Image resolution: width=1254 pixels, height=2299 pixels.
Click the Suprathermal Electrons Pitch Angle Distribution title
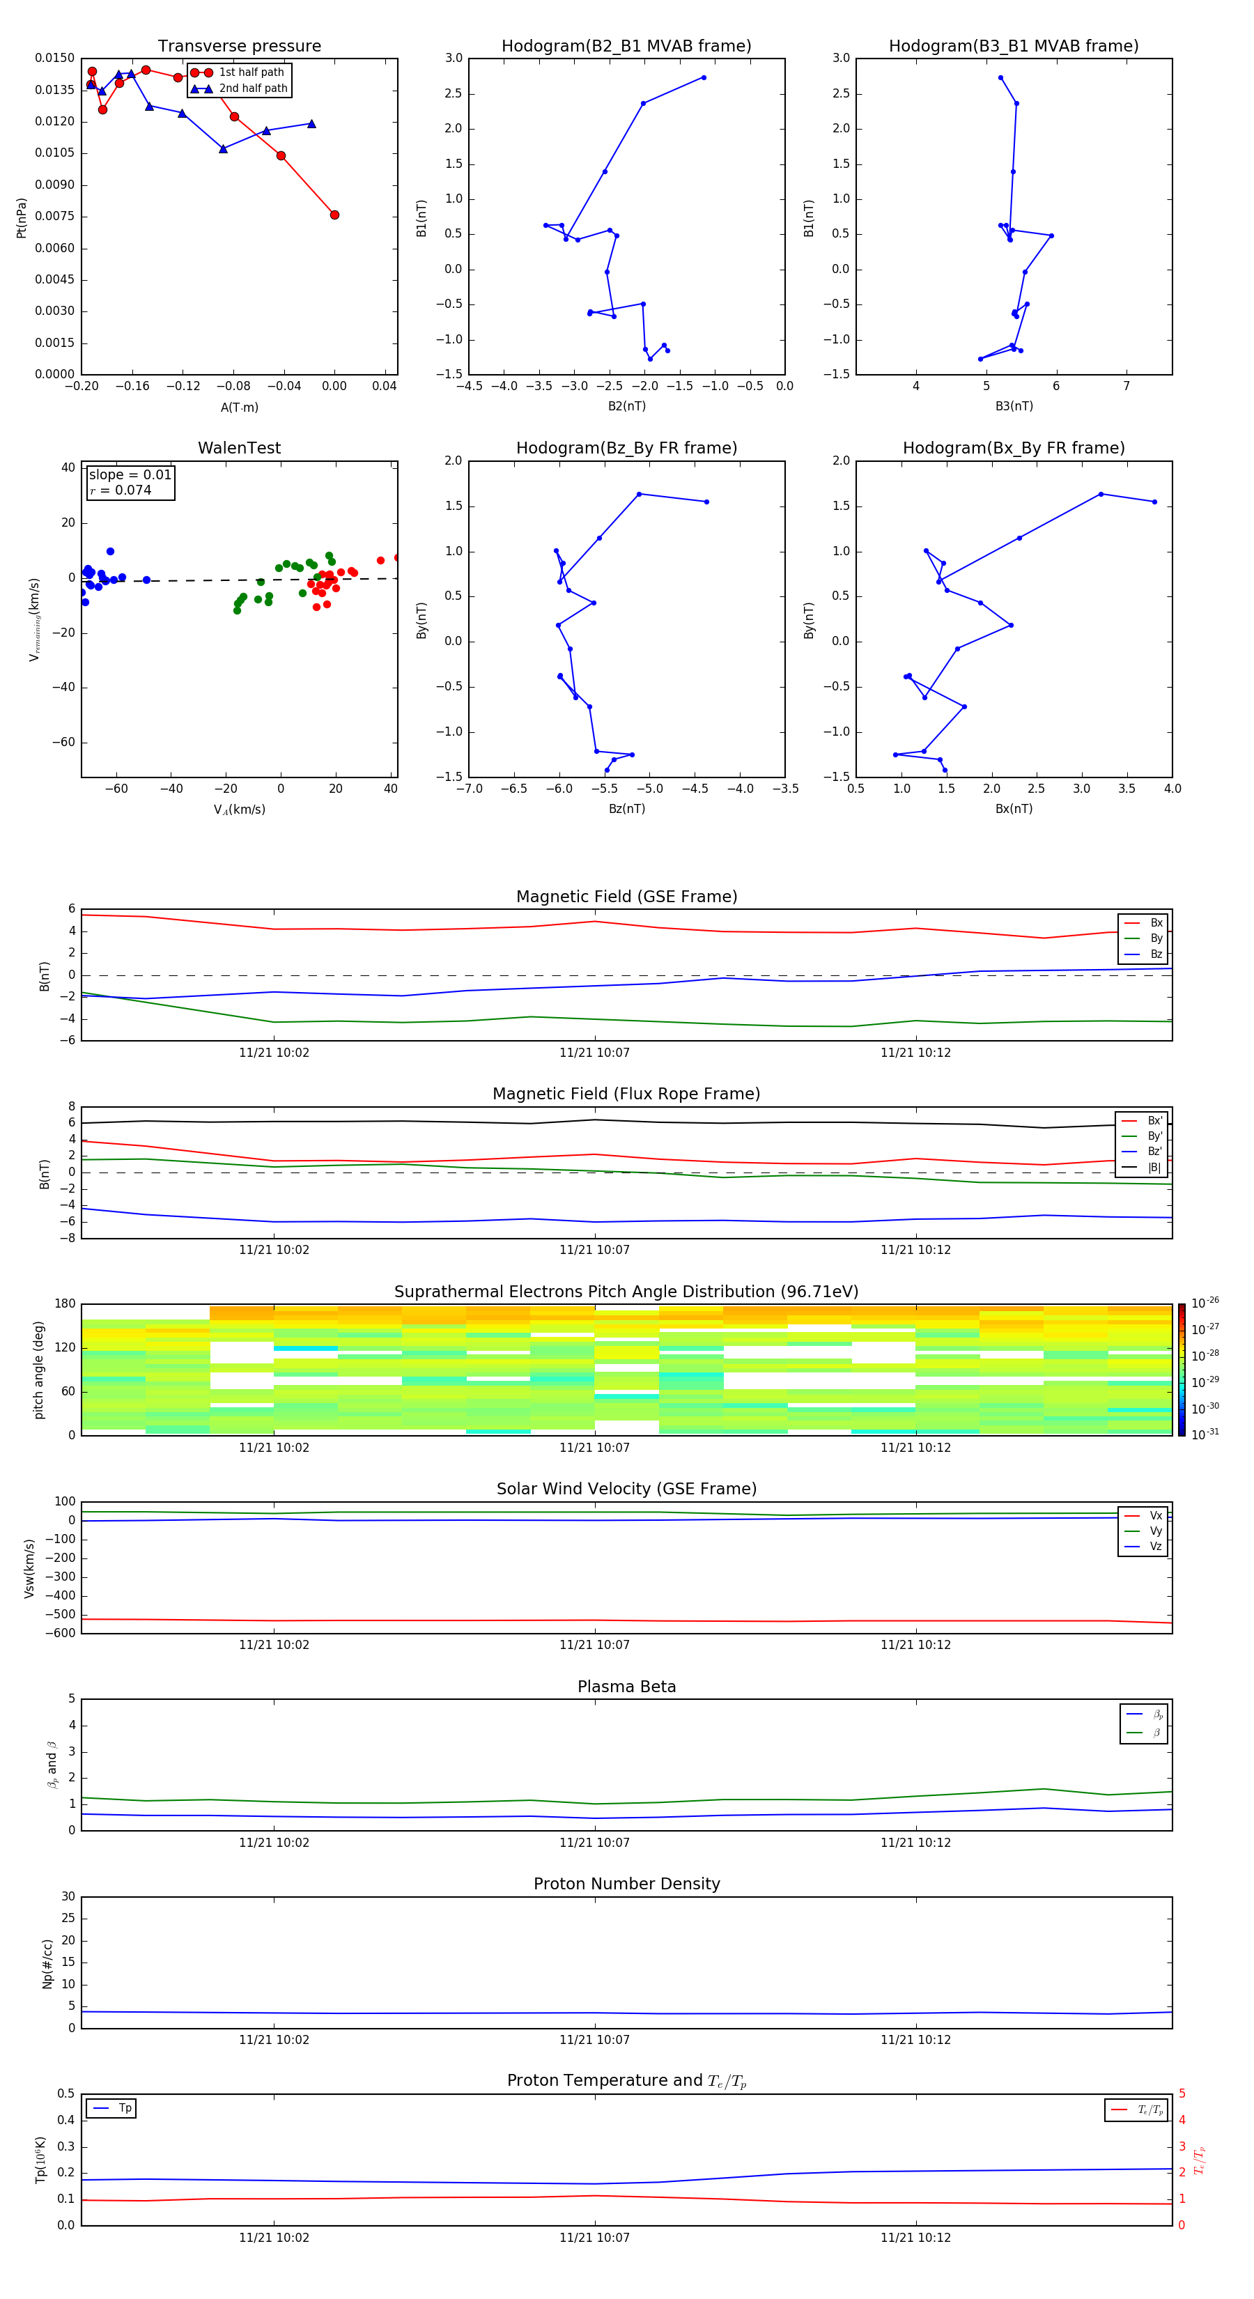click(x=626, y=1292)
